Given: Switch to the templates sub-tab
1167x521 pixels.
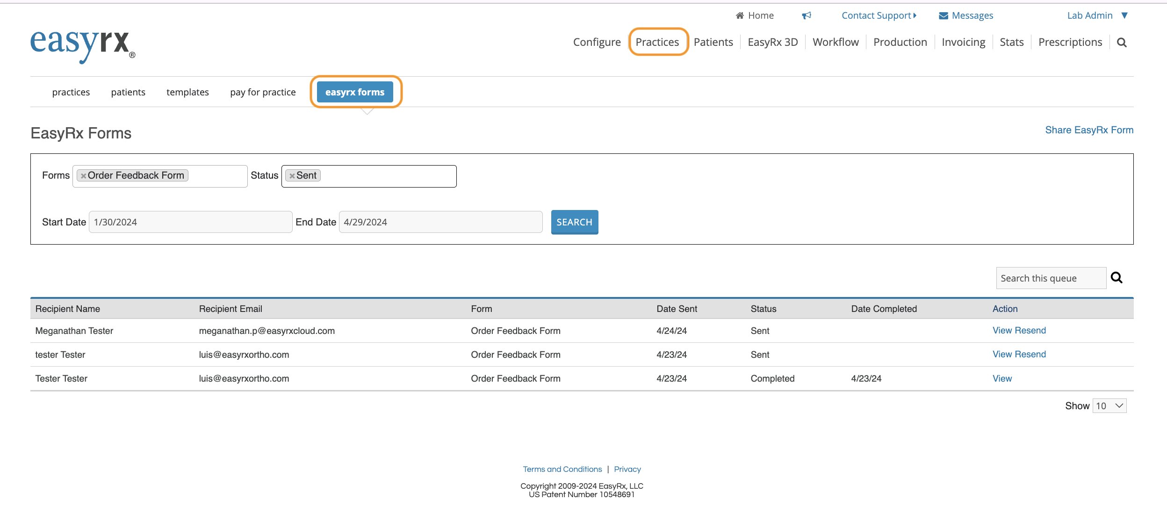Looking at the screenshot, I should click(x=187, y=92).
